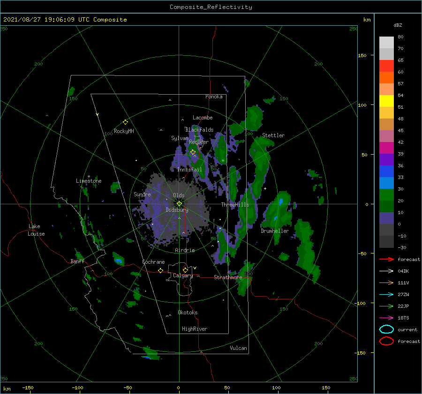Click the Calgary city label

coord(183,275)
